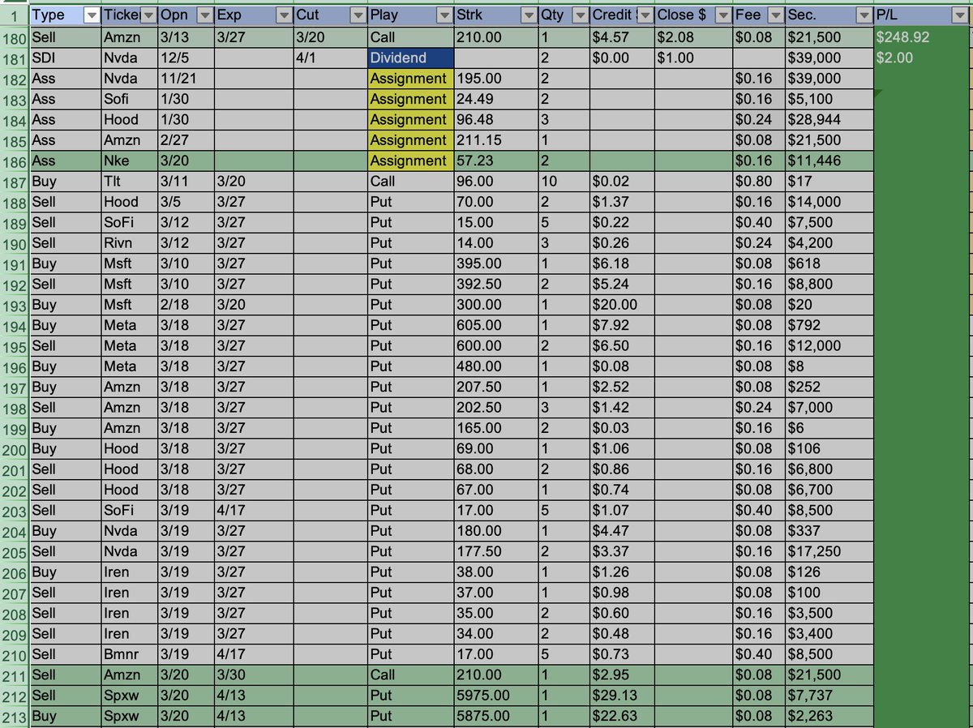Select security cell $618

pyautogui.click(x=829, y=263)
